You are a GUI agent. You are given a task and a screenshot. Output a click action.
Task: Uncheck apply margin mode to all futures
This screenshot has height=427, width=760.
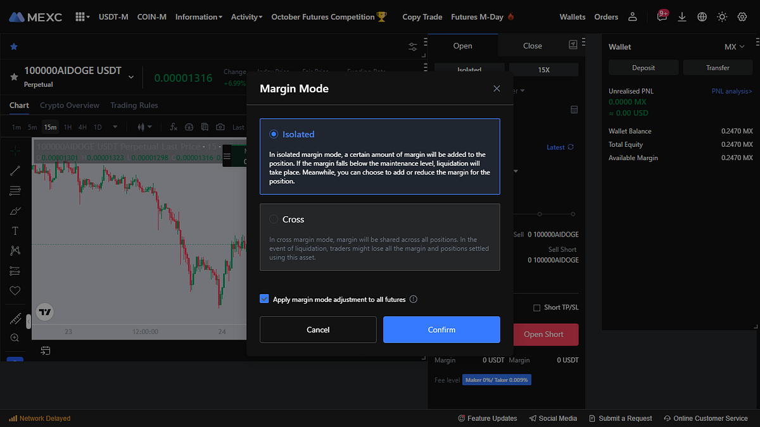pos(264,298)
